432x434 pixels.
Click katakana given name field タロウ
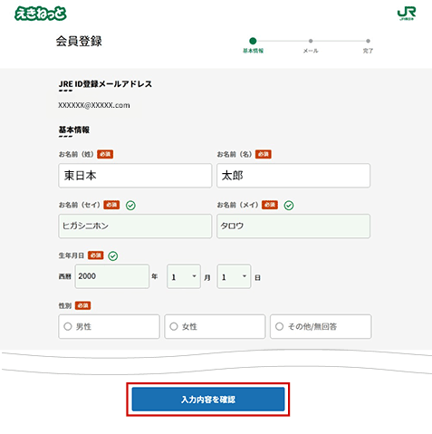(293, 227)
